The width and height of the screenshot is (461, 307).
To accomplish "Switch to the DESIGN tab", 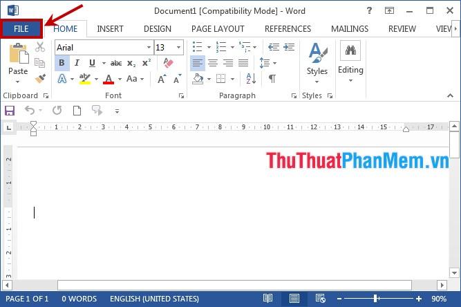I will pos(158,29).
